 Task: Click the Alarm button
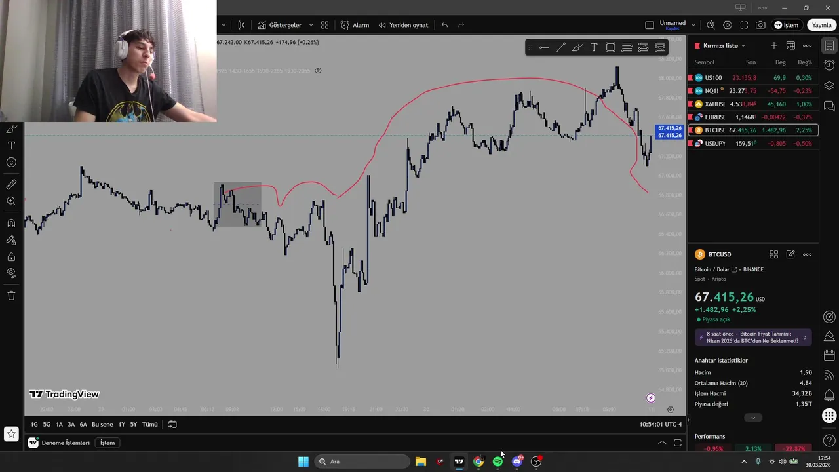click(355, 25)
